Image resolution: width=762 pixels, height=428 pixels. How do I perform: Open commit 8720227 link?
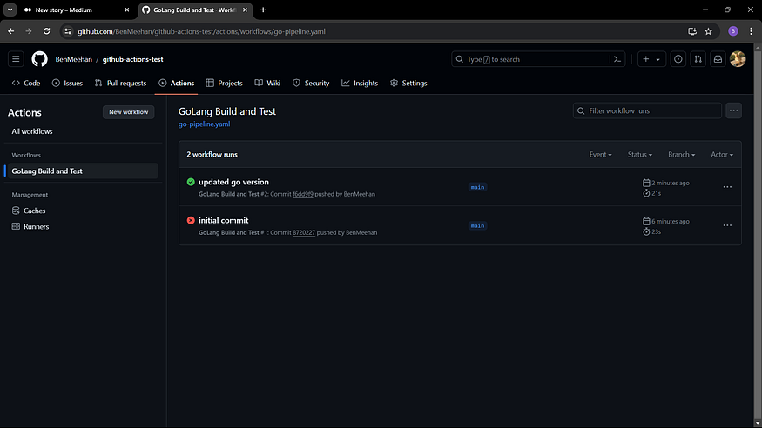(304, 232)
